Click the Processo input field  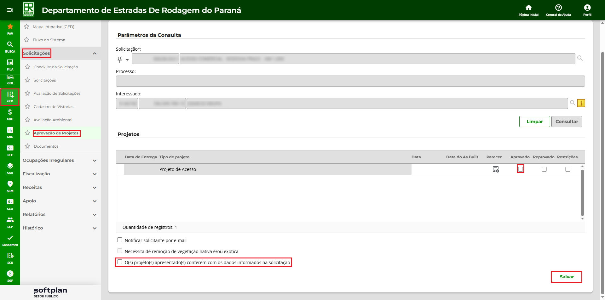pos(350,81)
